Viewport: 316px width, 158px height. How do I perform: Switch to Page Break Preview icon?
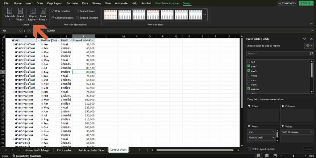coord(275,156)
